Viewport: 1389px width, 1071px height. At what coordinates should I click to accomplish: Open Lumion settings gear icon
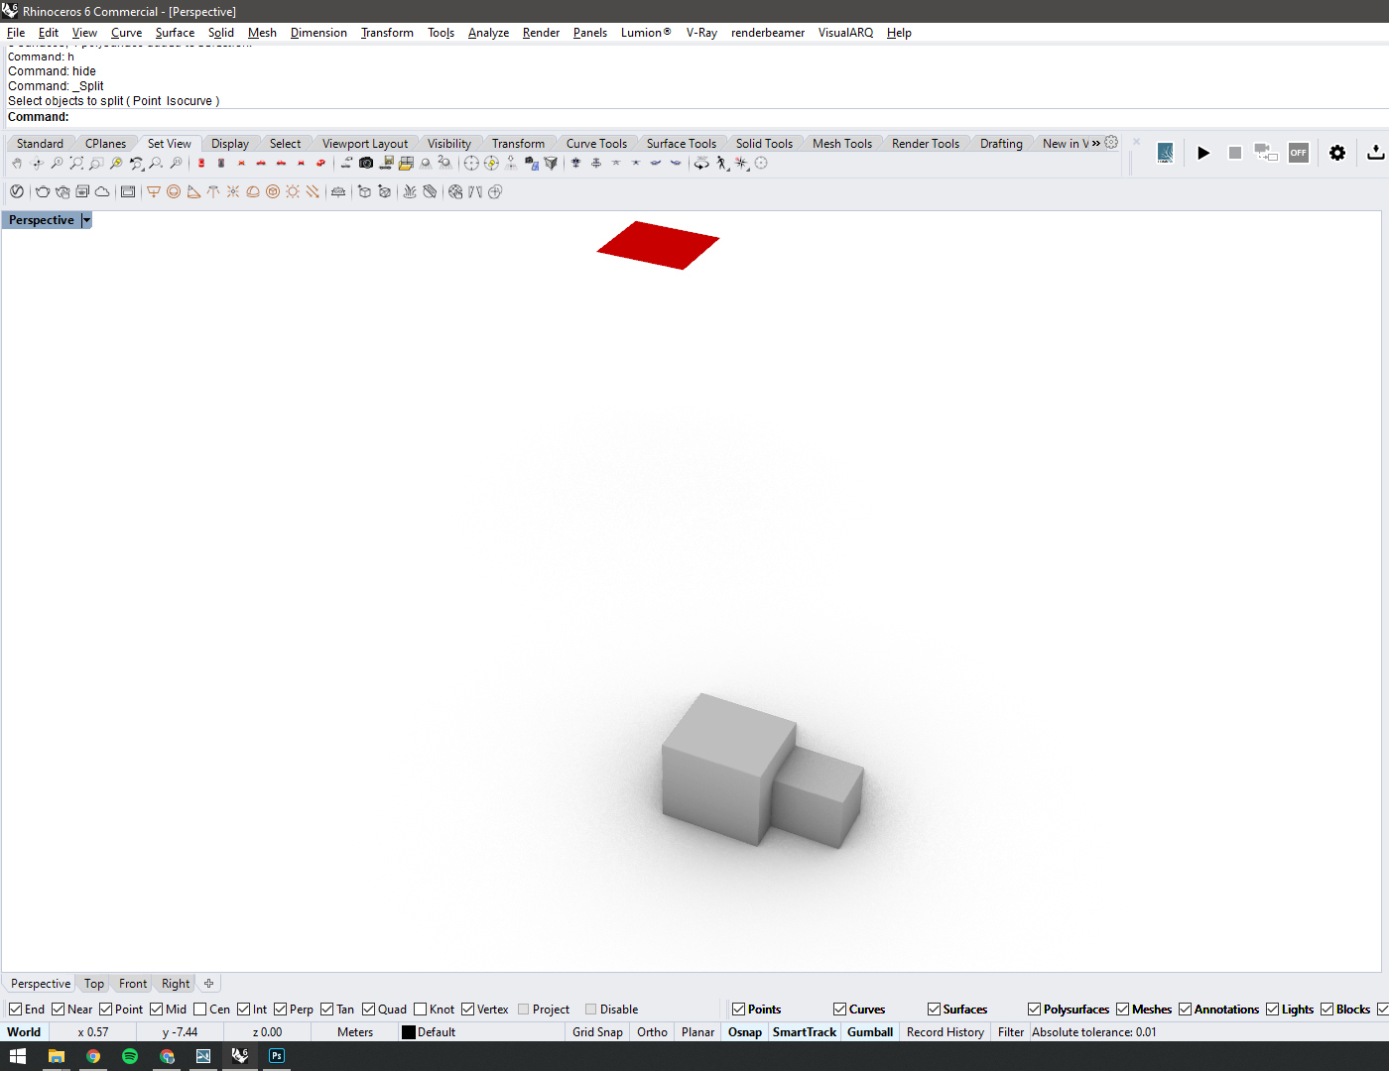[1337, 153]
